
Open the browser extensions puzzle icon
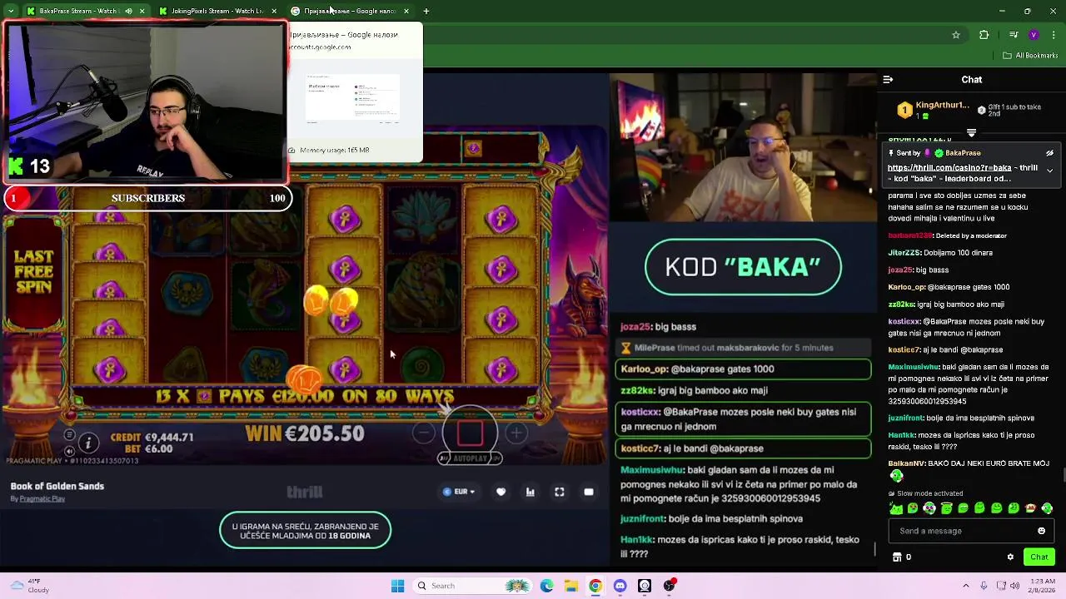[x=984, y=35]
